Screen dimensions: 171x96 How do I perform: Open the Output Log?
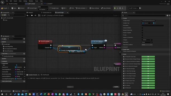click(x=16, y=91)
